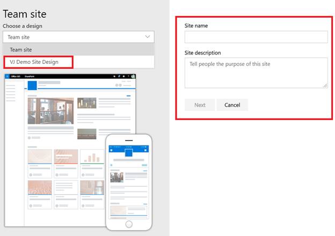Click the dropdown chevron arrow
335x236 pixels.
point(148,36)
